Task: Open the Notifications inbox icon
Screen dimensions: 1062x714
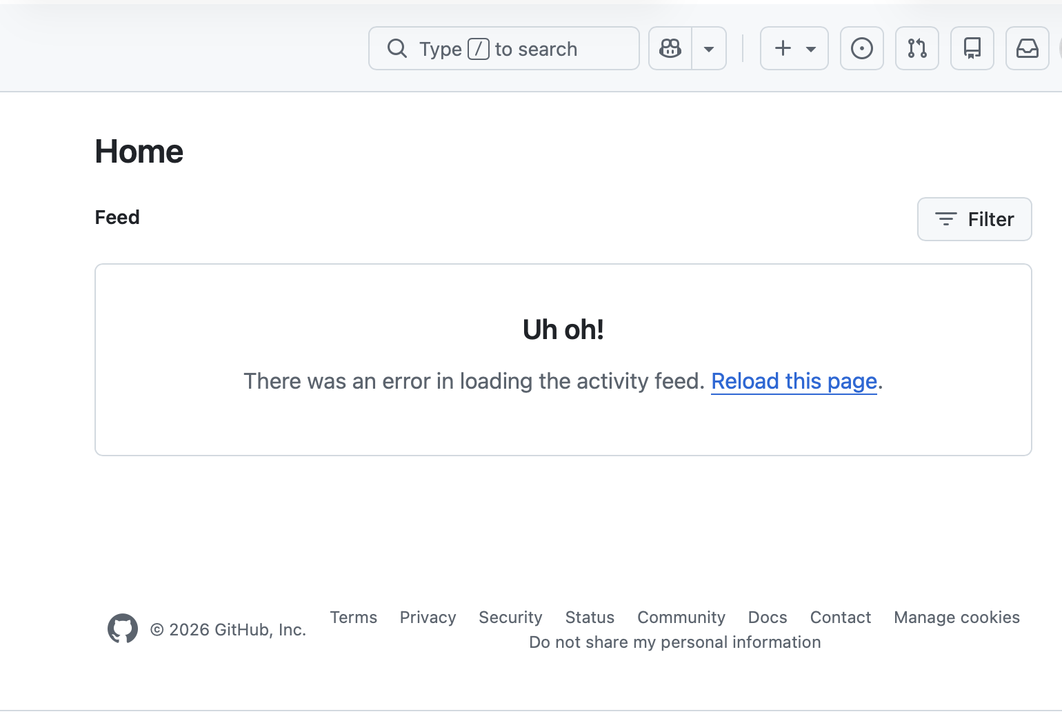Action: click(x=1027, y=48)
